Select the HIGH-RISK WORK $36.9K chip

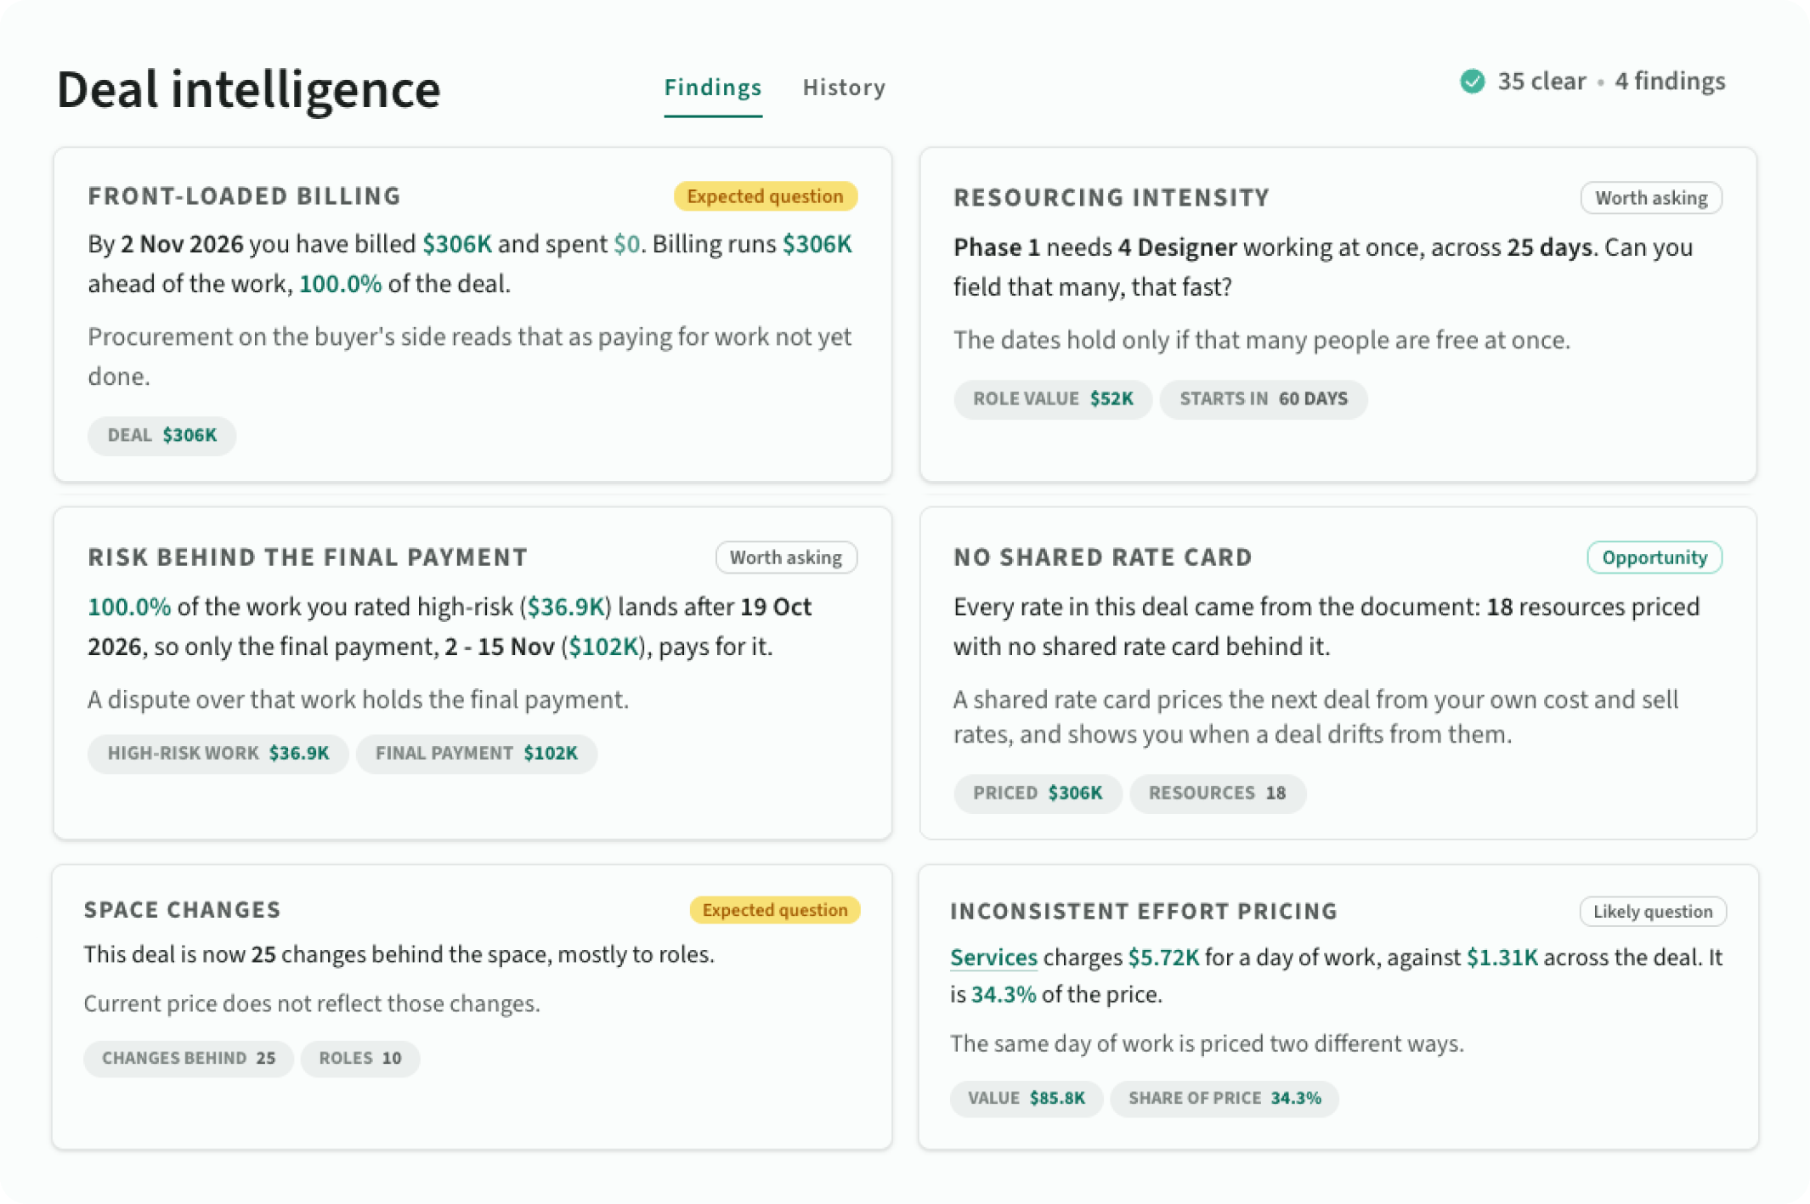[218, 754]
